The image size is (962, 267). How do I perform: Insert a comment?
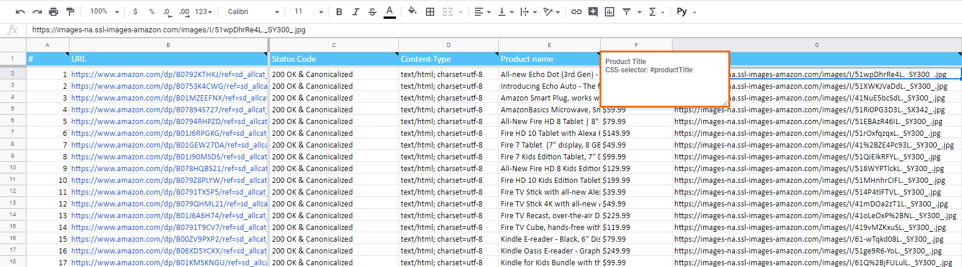tap(593, 12)
